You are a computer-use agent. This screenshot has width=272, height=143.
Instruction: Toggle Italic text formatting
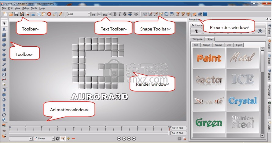pyautogui.click(x=120, y=14)
